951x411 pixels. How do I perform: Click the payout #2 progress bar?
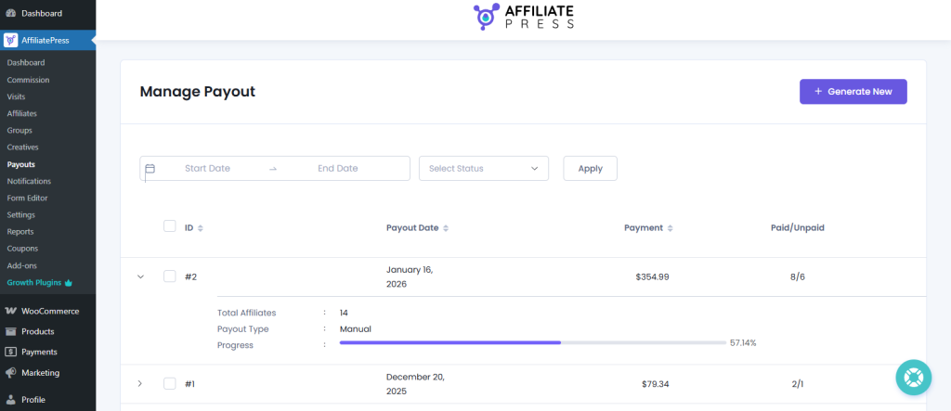[532, 342]
